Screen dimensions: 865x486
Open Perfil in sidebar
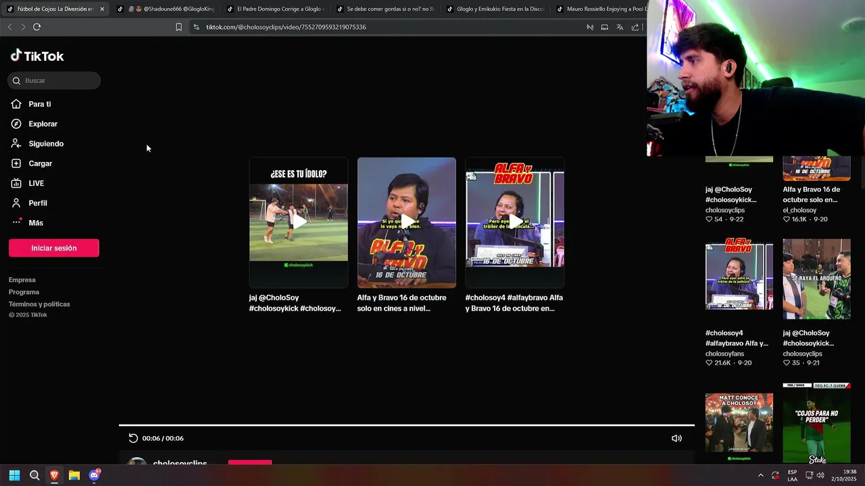29,203
